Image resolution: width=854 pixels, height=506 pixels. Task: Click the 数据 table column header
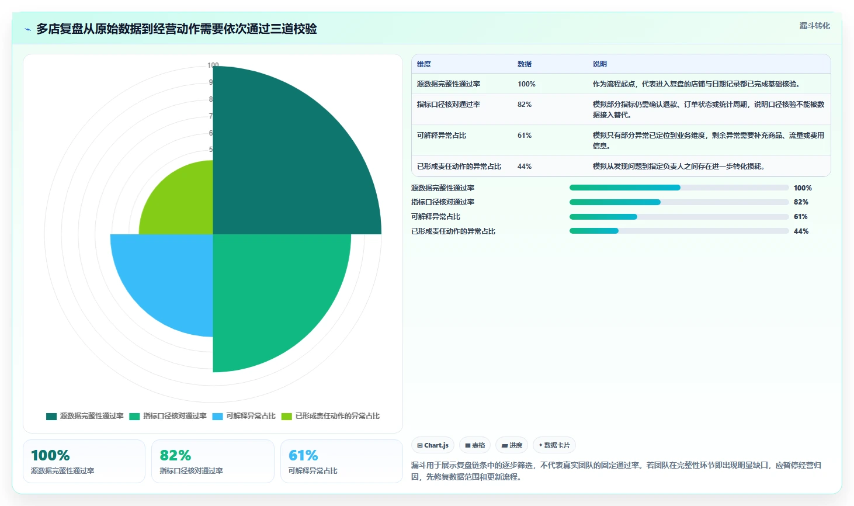click(x=525, y=64)
